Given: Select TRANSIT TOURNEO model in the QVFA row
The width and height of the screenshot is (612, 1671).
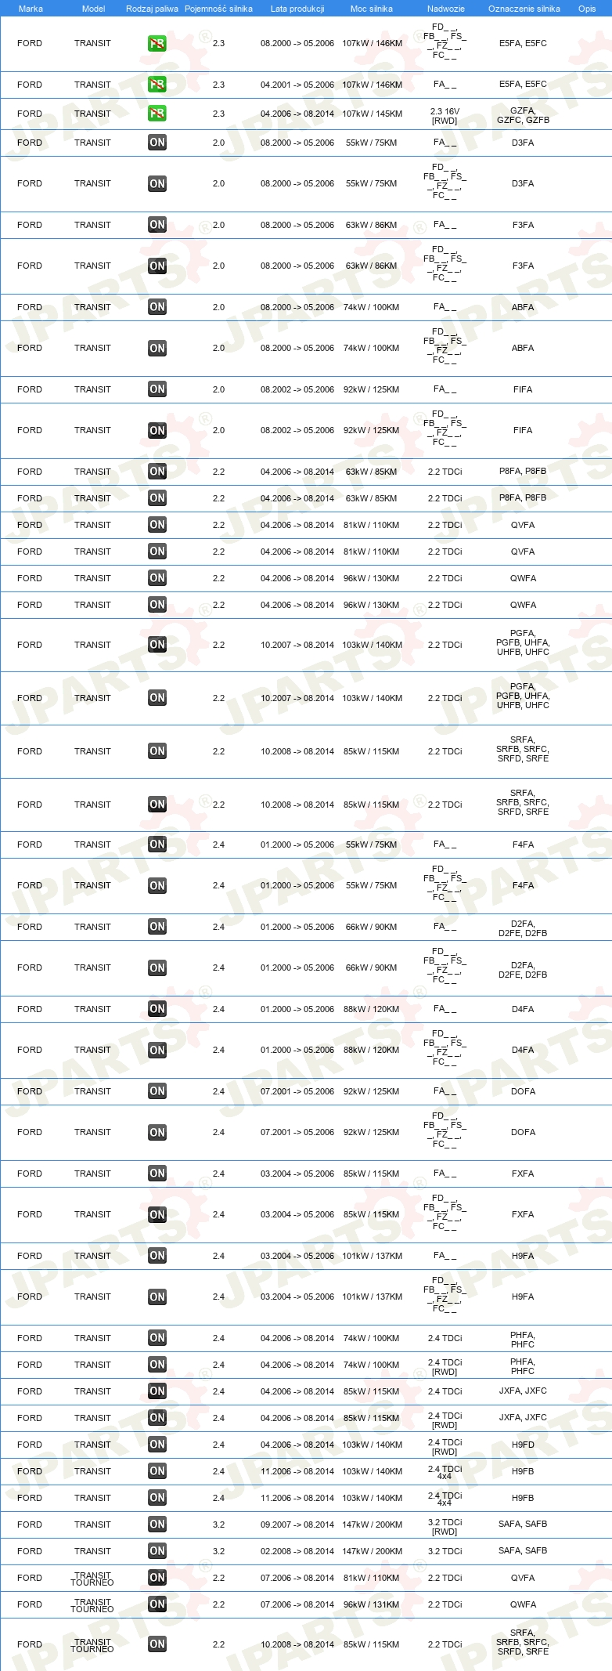Looking at the screenshot, I should point(92,1579).
